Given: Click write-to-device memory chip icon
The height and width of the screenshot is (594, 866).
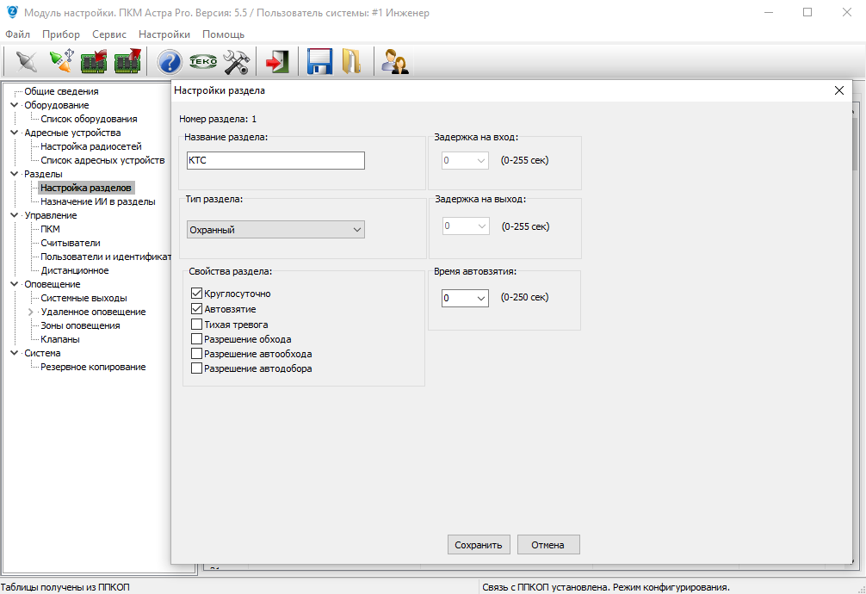Looking at the screenshot, I should 127,61.
